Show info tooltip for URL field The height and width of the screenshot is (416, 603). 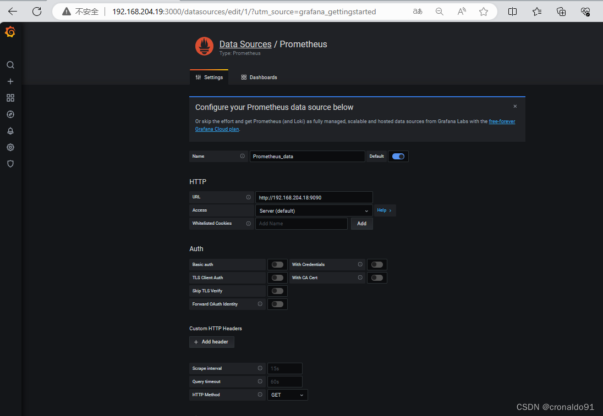[x=249, y=197]
